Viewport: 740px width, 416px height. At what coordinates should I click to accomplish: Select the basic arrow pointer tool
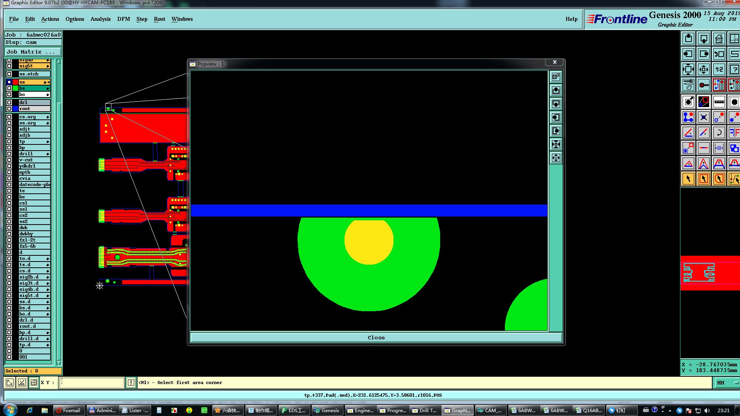tap(688, 179)
